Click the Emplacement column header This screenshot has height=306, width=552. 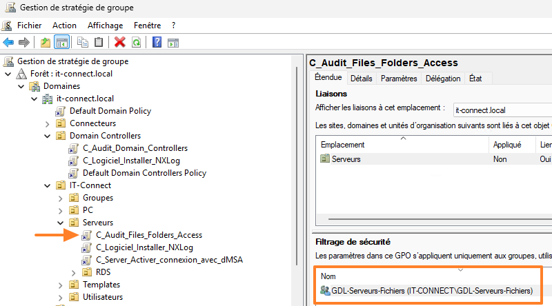pos(343,145)
